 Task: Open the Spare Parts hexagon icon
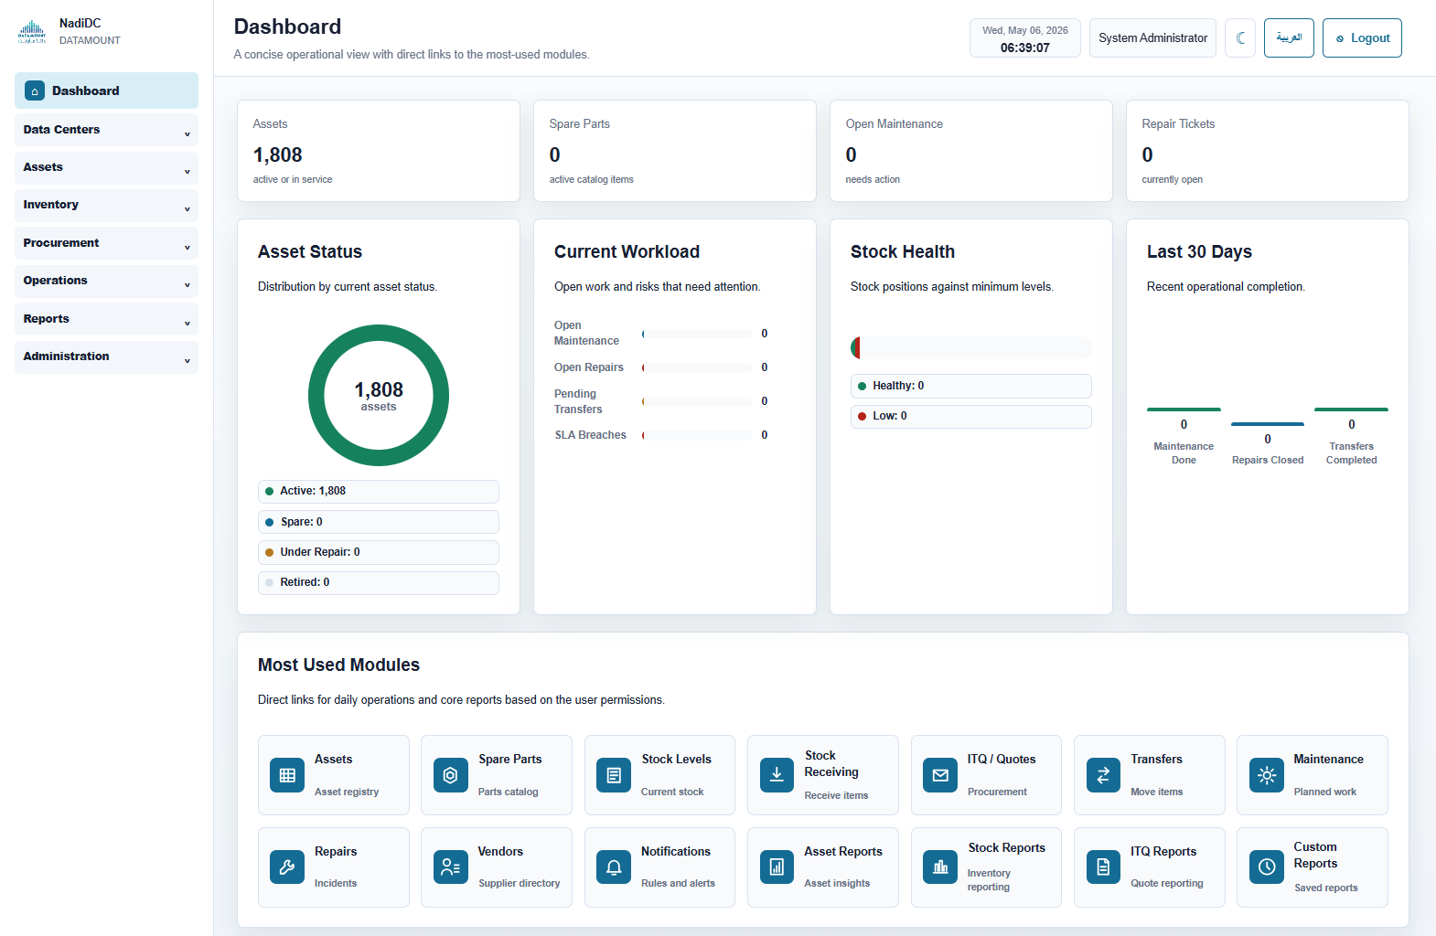click(x=450, y=775)
